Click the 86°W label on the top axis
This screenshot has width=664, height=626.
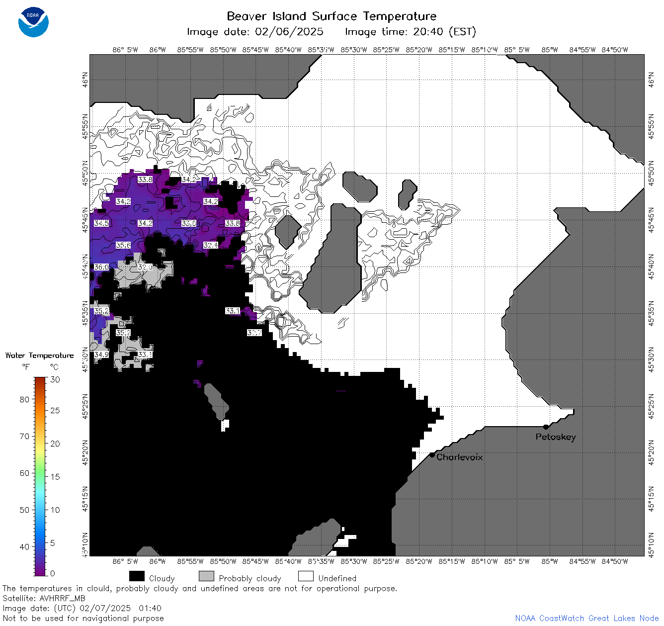[157, 50]
